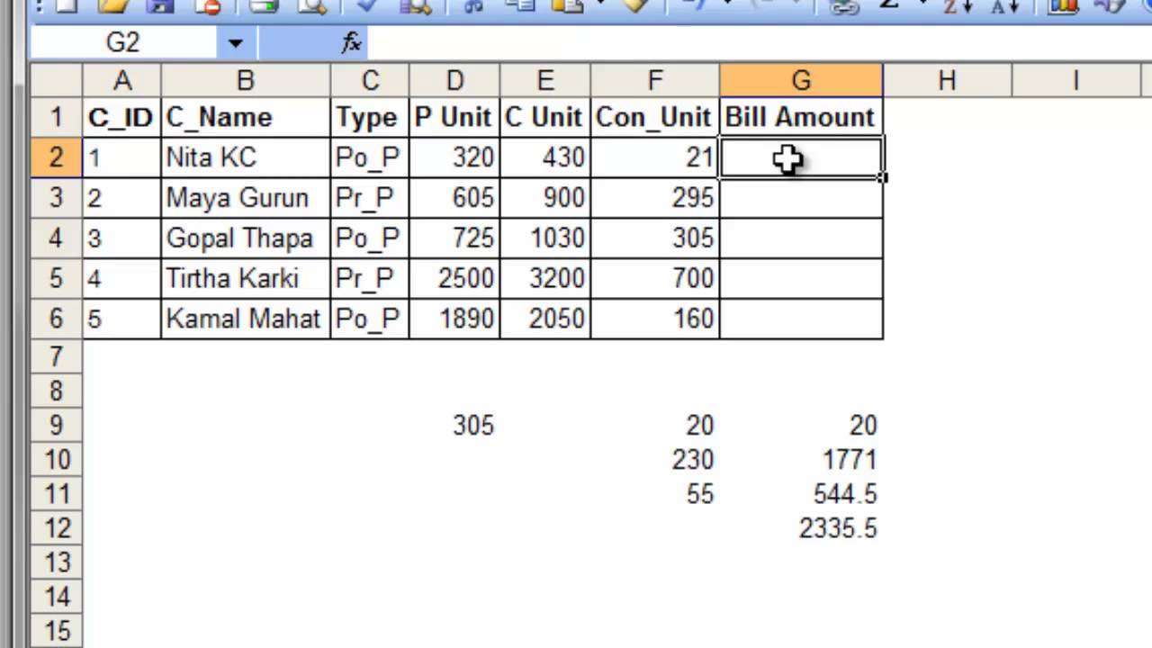Select the cell containing Nita KC
1152x648 pixels.
coord(246,157)
